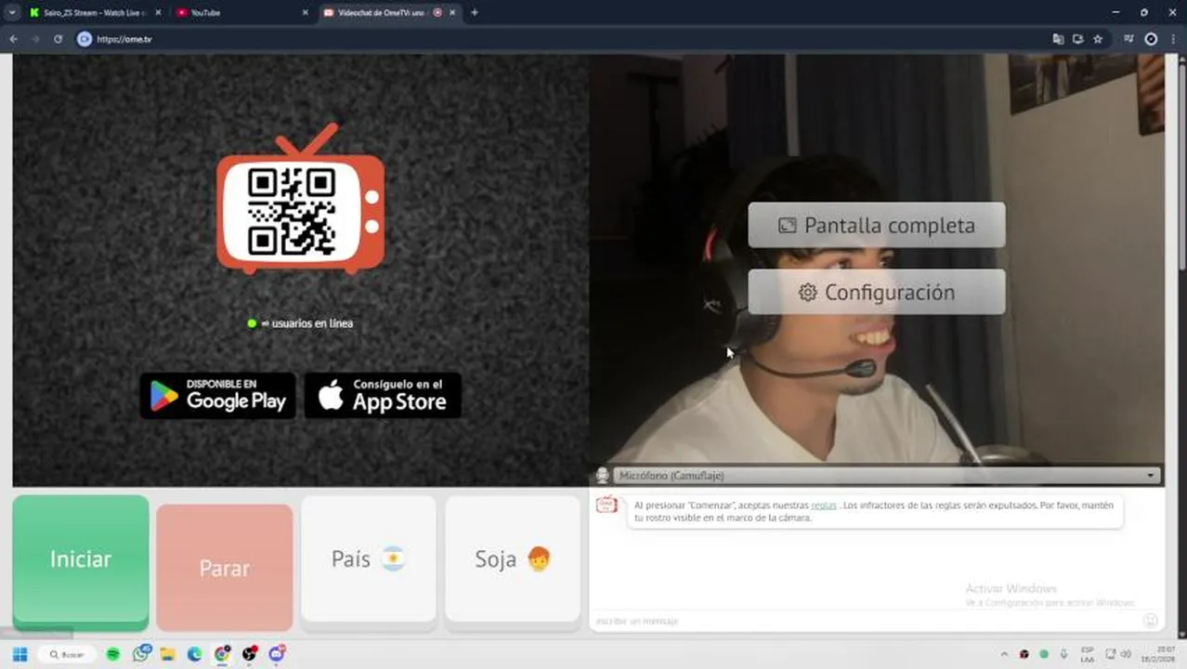Open Configuración on the webcam view
The height and width of the screenshot is (669, 1187).
[877, 292]
